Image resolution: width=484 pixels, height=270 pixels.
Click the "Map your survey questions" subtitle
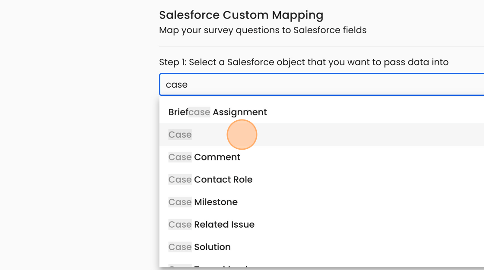(x=262, y=30)
